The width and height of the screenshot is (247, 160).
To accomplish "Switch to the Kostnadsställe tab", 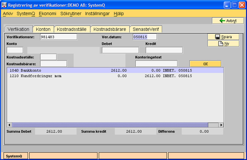I will coord(72,29).
